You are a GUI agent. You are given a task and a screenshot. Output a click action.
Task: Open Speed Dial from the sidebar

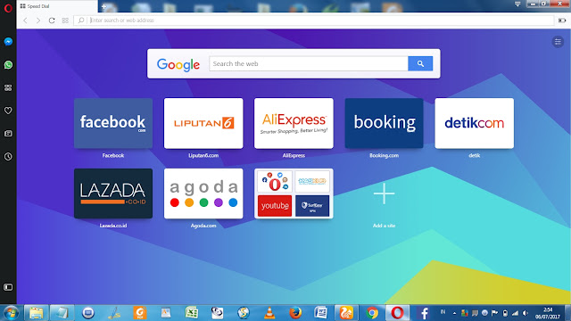pos(8,87)
